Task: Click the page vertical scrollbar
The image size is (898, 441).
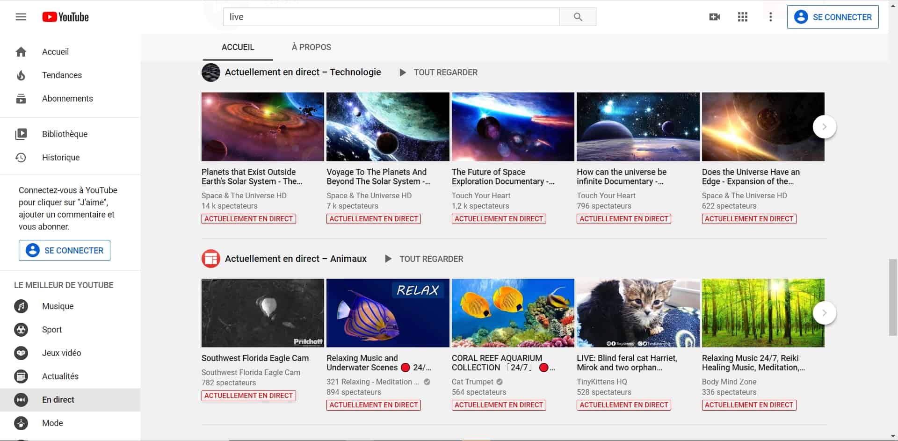Action: tap(892, 297)
